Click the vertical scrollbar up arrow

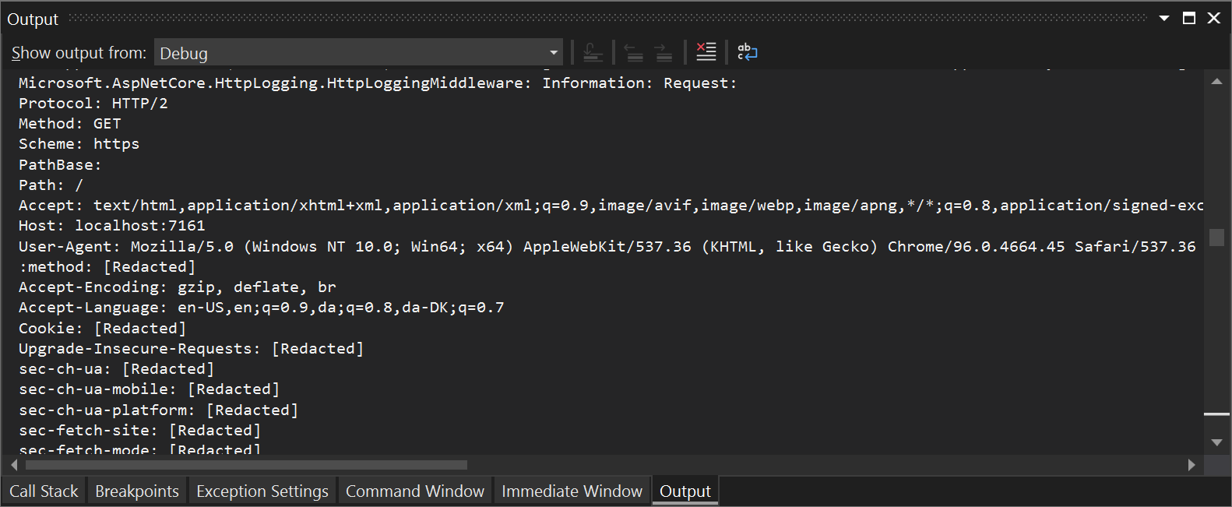pyautogui.click(x=1216, y=81)
